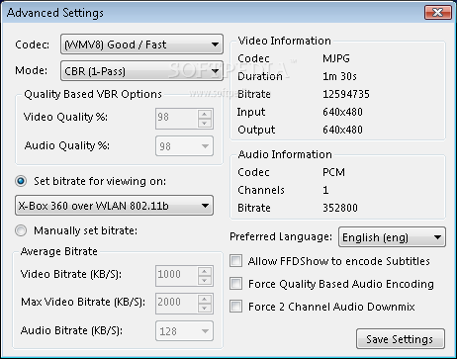The height and width of the screenshot is (359, 457).
Task: Increase Video Quality % with up arrow
Action: click(205, 114)
